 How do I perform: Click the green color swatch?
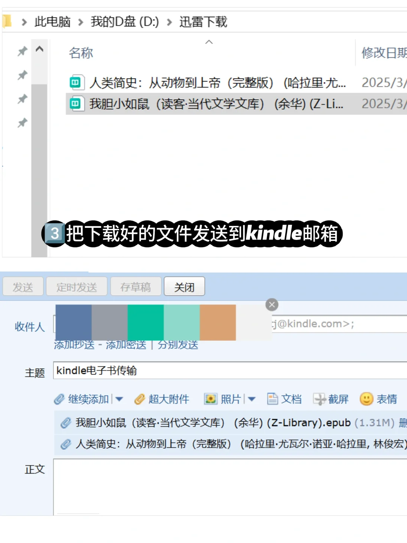point(145,322)
